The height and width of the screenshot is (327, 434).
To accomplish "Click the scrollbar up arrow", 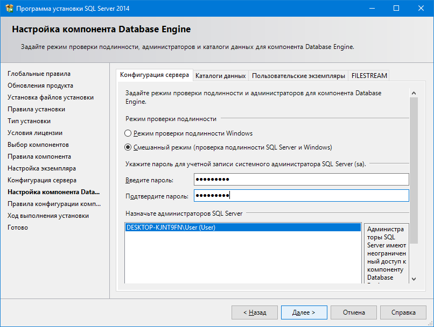I will pos(414,93).
